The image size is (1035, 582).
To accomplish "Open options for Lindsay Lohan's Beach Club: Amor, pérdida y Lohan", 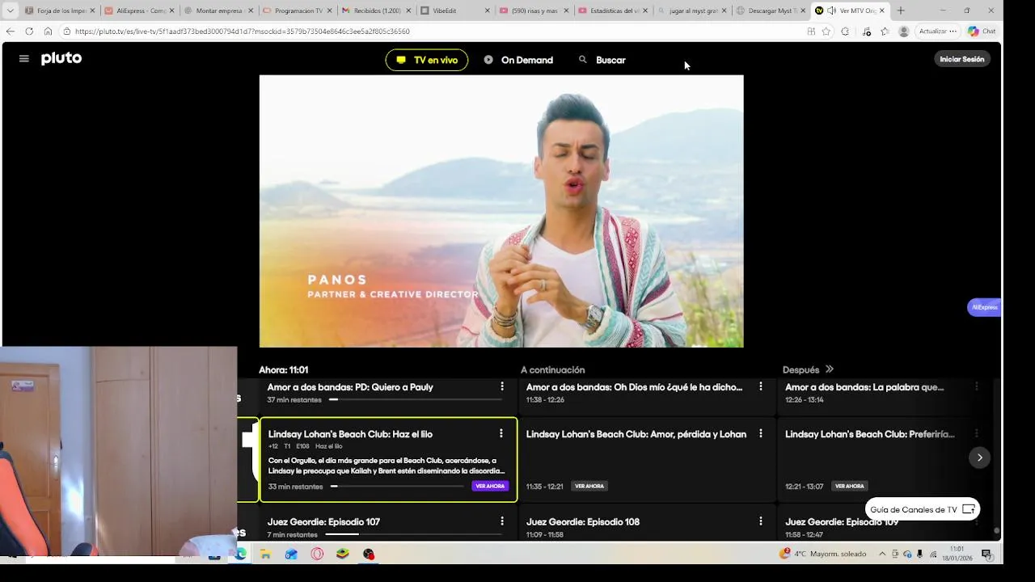I will click(x=761, y=433).
